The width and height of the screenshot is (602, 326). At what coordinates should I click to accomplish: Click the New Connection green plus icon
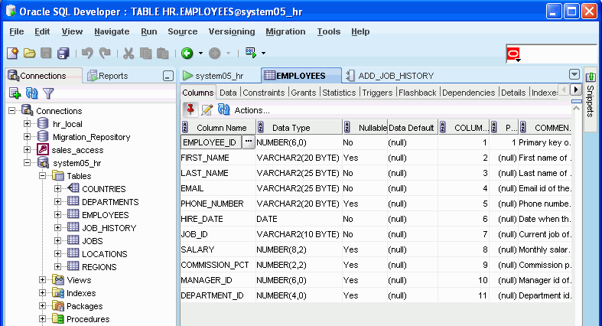(15, 93)
